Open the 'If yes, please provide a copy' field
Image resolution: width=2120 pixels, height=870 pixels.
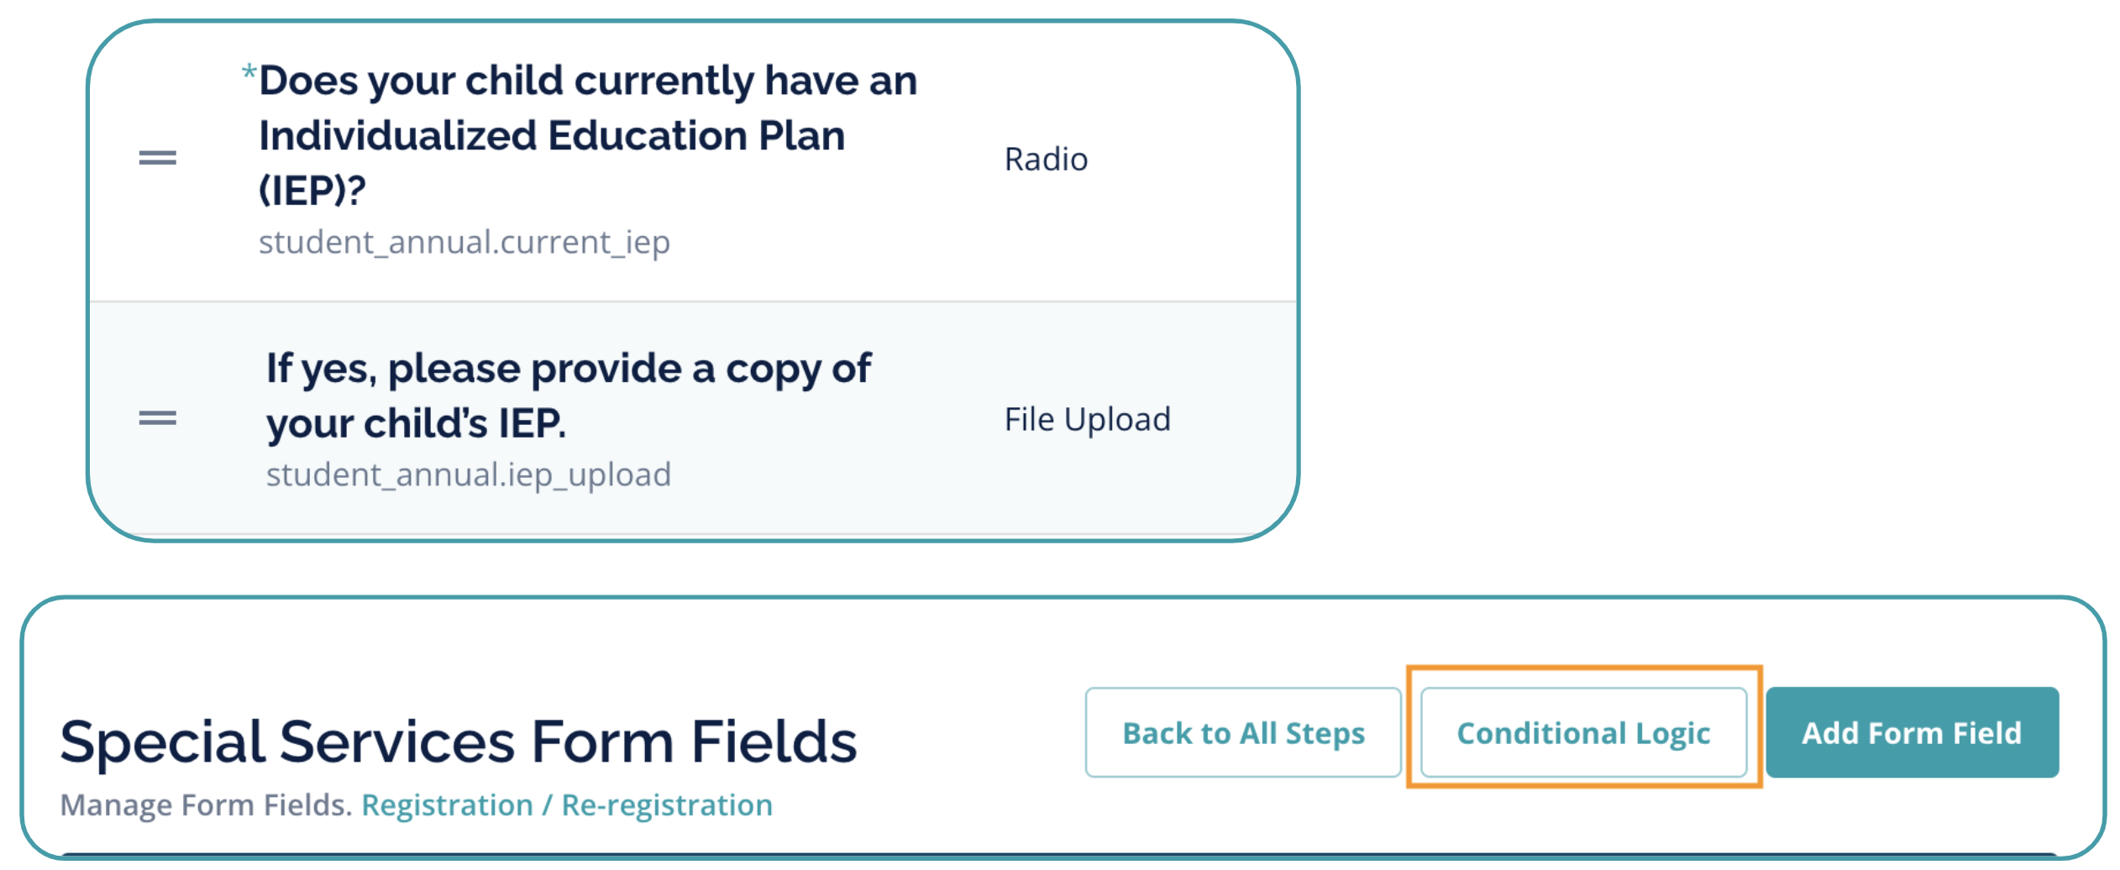pos(569,368)
